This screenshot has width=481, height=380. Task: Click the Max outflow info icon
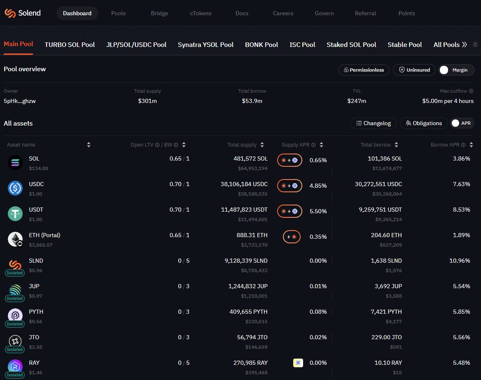471,91
